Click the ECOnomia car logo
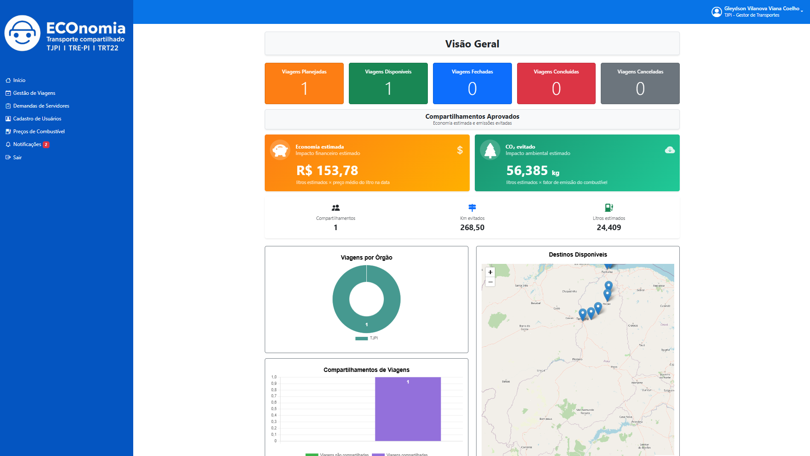Screen dimensions: 810x456 [22, 33]
